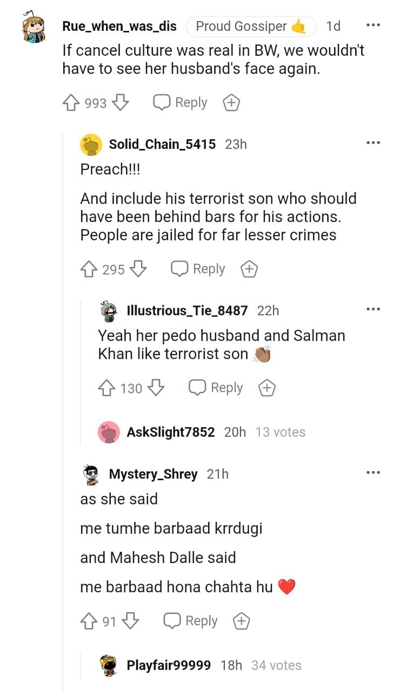Tap Illustrious_Tie_8487's avatar image

click(109, 311)
